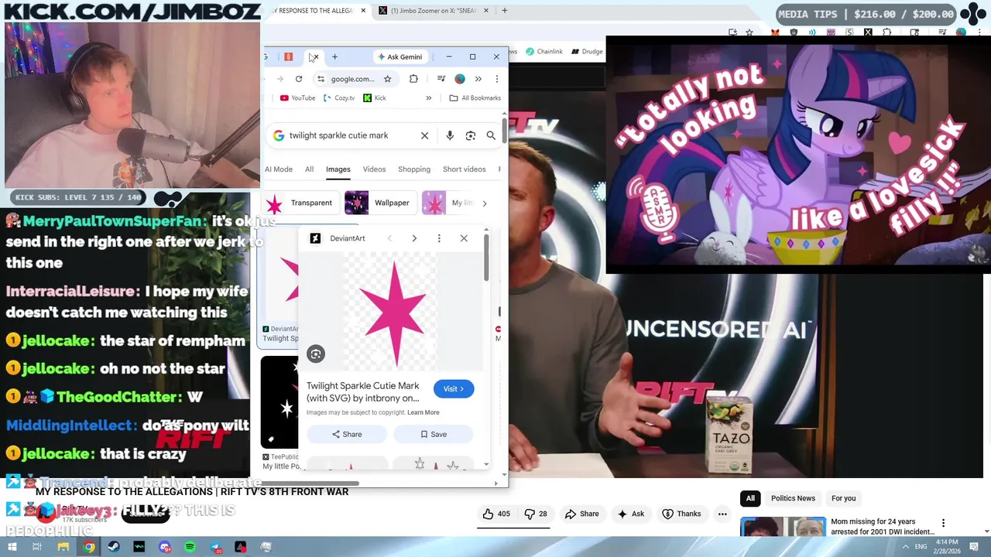Image resolution: width=991 pixels, height=557 pixels.
Task: Click the Ask Gemini button
Action: click(x=399, y=56)
